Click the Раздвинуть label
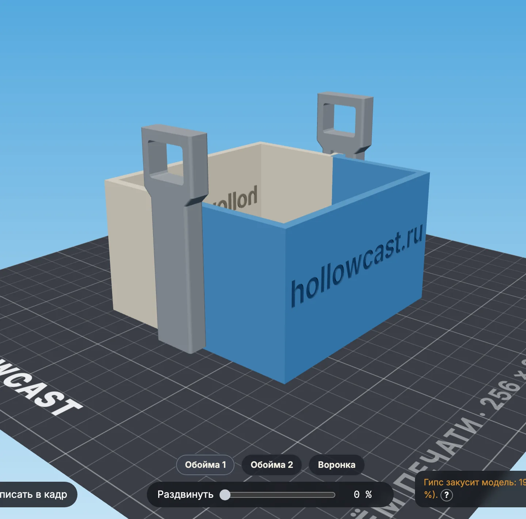526x519 pixels. pos(185,495)
